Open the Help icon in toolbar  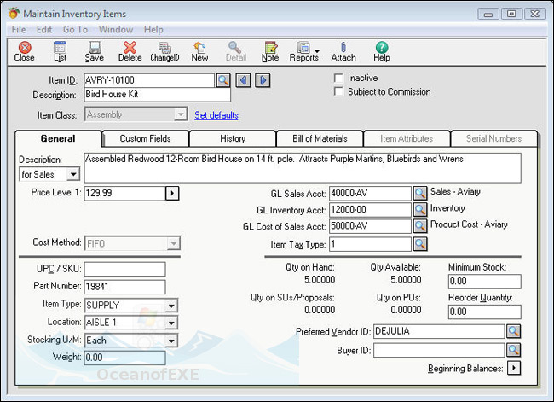pos(381,50)
